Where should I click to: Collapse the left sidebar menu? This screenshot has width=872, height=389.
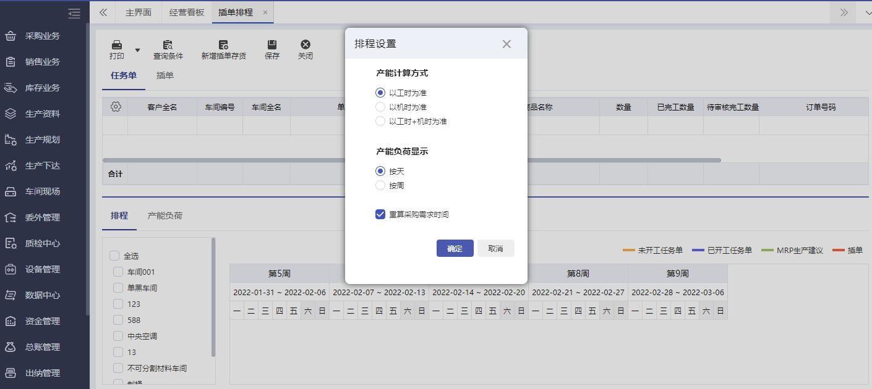pos(74,13)
